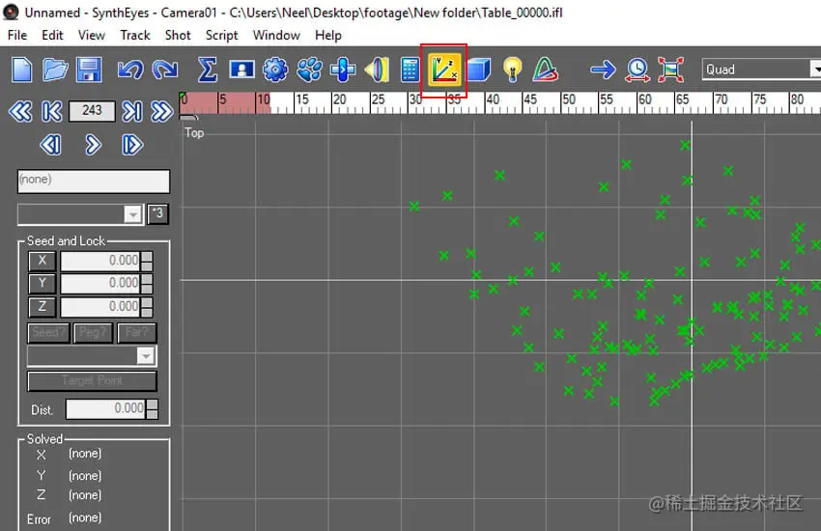
Task: Redo the last action
Action: [165, 70]
